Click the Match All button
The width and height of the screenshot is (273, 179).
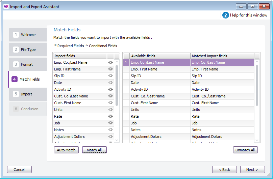(x=94, y=150)
